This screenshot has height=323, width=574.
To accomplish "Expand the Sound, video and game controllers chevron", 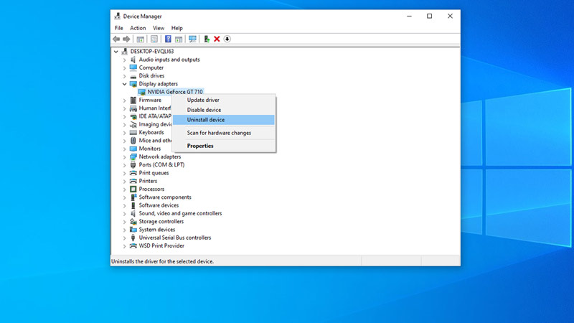I will 124,213.
